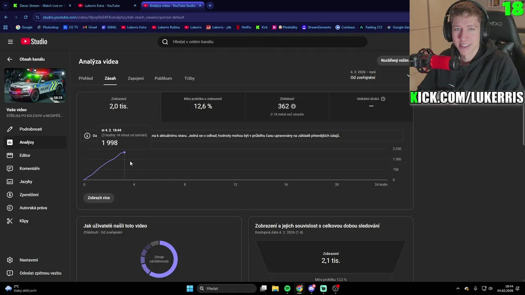Image resolution: width=525 pixels, height=295 pixels.
Task: Click the YouTube Studio logo
Action: coord(34,41)
